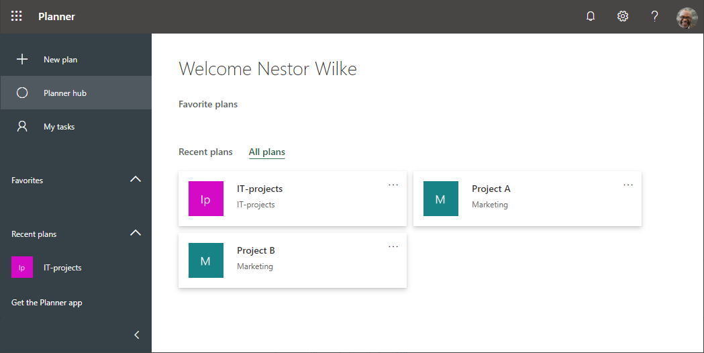704x353 pixels.
Task: Switch to the Recent plans tab
Action: (x=205, y=152)
